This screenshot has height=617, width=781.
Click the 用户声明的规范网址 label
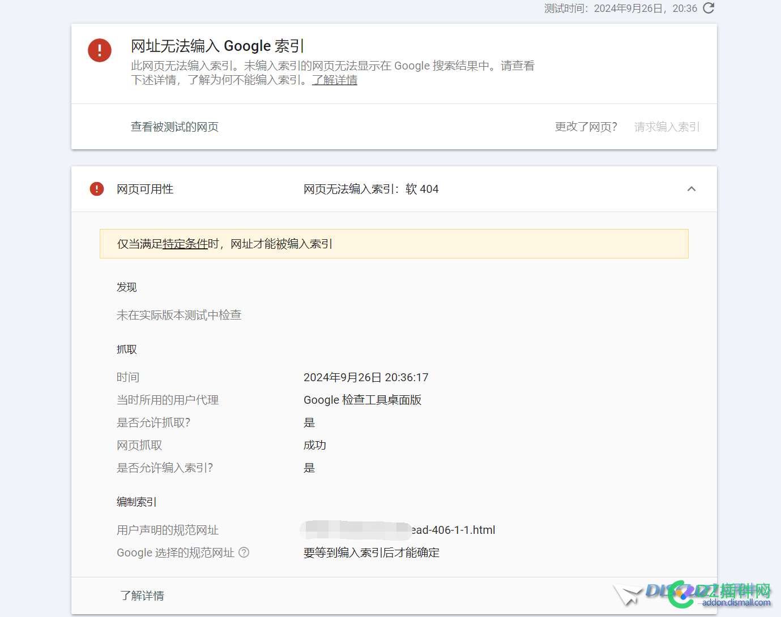168,530
